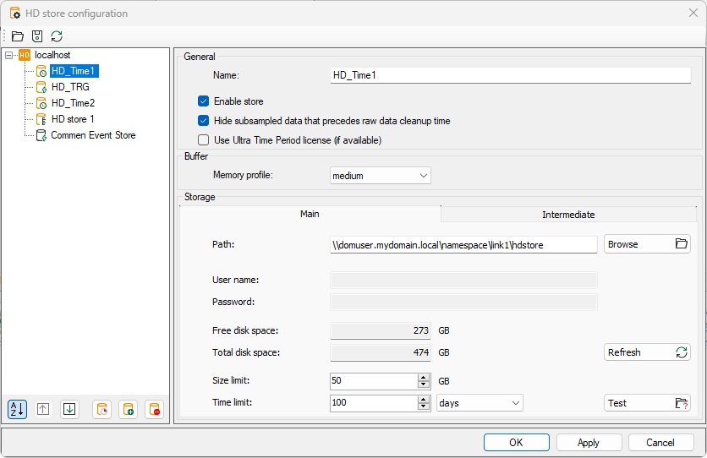Open the Memory profile dropdown
This screenshot has height=458, width=707.
click(380, 176)
